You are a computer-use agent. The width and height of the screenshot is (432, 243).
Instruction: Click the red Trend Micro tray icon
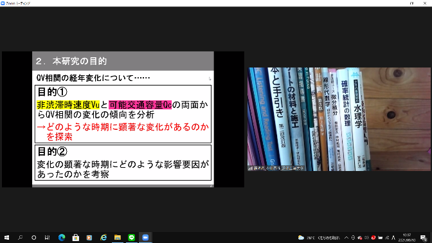[373, 237]
